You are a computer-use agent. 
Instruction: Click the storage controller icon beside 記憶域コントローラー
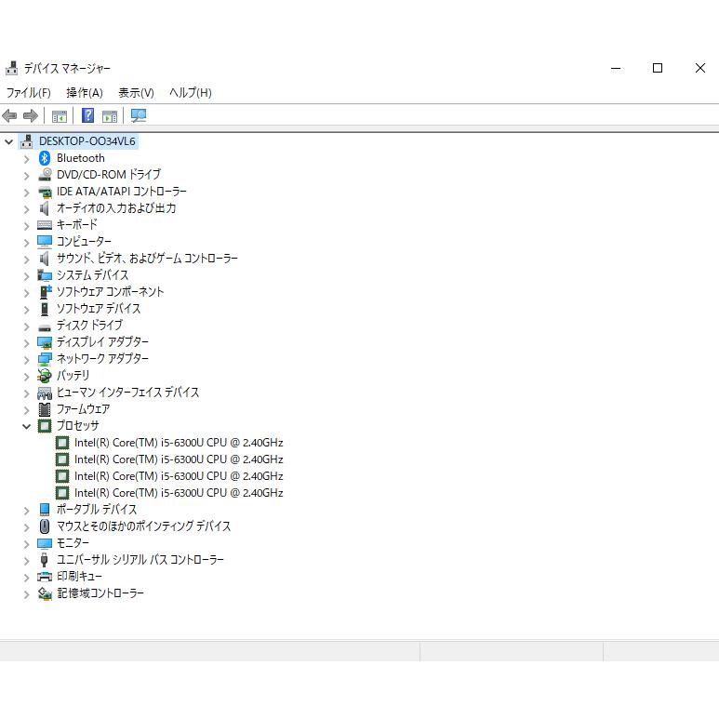tap(45, 593)
